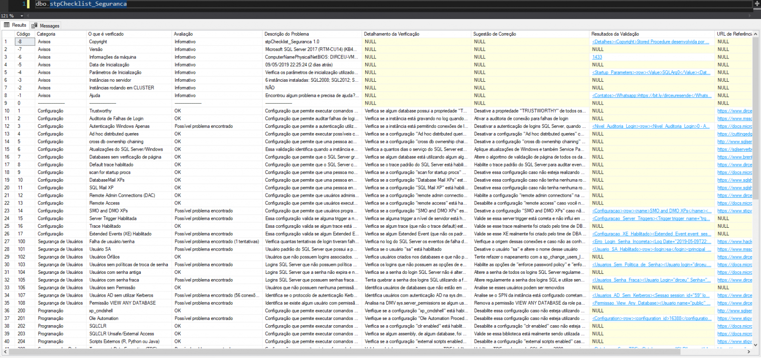Open the Configuracao_Server_Triggers XML link
761x358 pixels.
pyautogui.click(x=651, y=219)
